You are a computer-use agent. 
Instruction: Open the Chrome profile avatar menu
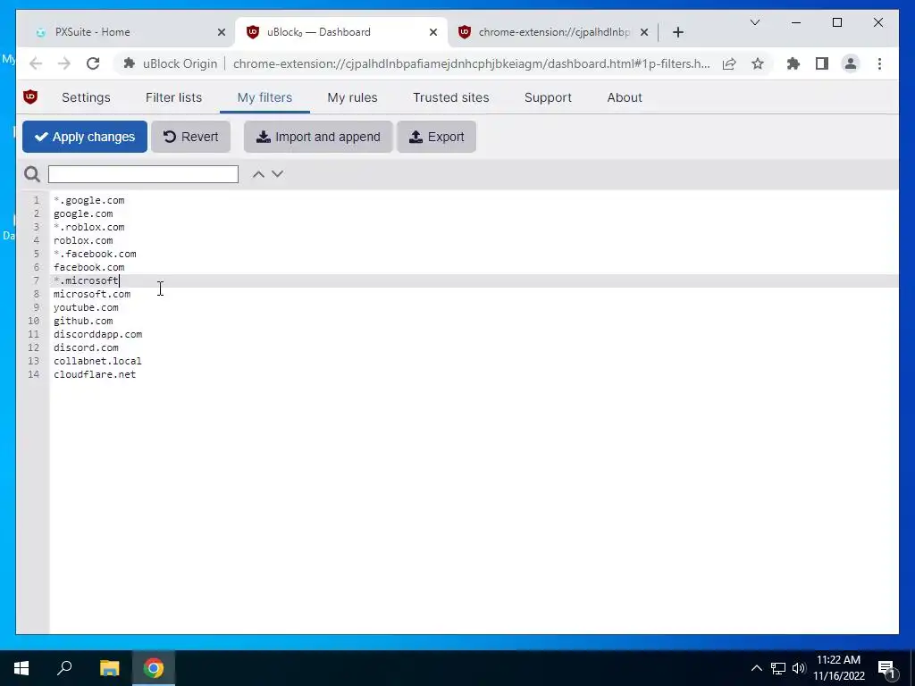(x=851, y=63)
